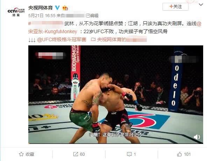Click the video link icon before 央视网体育的
Viewport: 207px width, 161px height.
click(93, 39)
